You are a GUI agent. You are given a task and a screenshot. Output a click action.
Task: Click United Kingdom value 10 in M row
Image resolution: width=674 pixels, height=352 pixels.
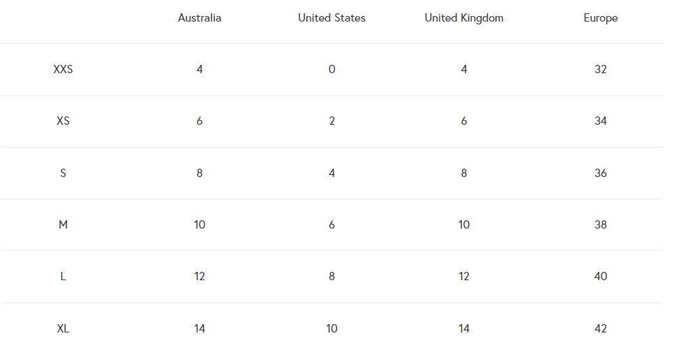pyautogui.click(x=464, y=224)
